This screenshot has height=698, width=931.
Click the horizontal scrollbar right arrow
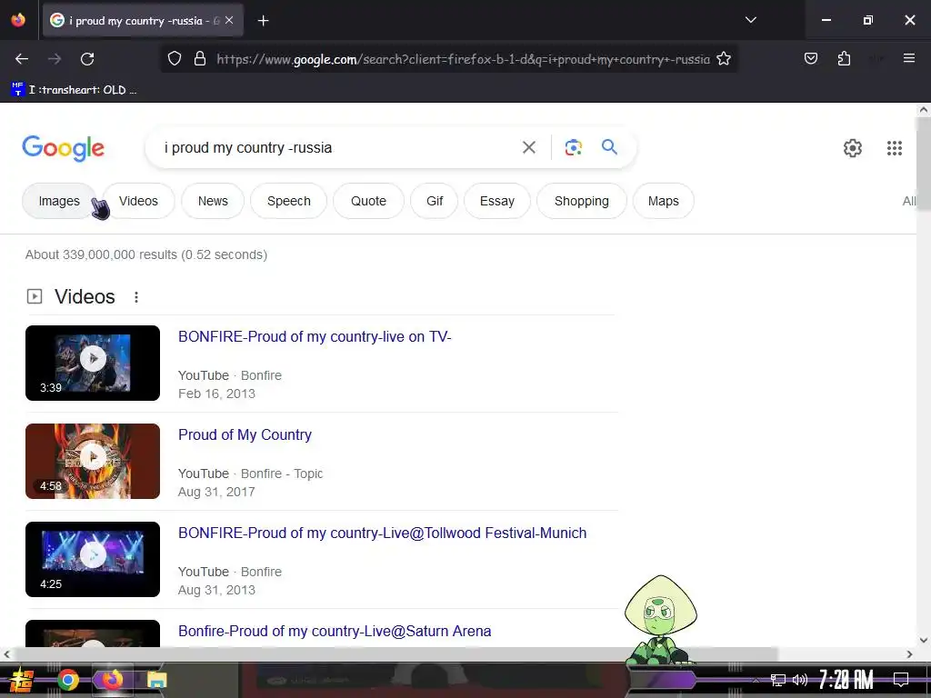click(909, 654)
